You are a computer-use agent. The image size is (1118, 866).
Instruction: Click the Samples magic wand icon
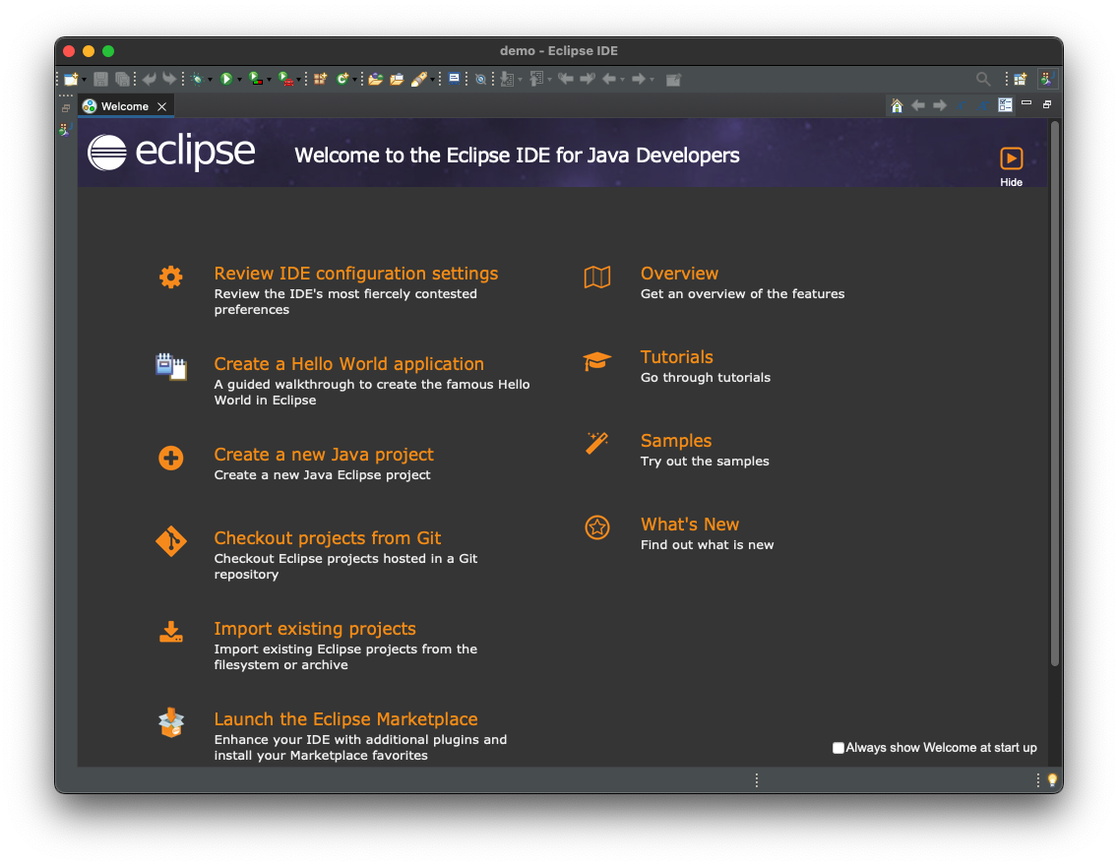[596, 444]
